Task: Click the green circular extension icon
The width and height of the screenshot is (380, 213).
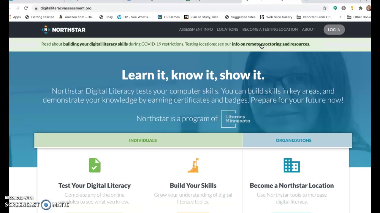Action: point(335,8)
